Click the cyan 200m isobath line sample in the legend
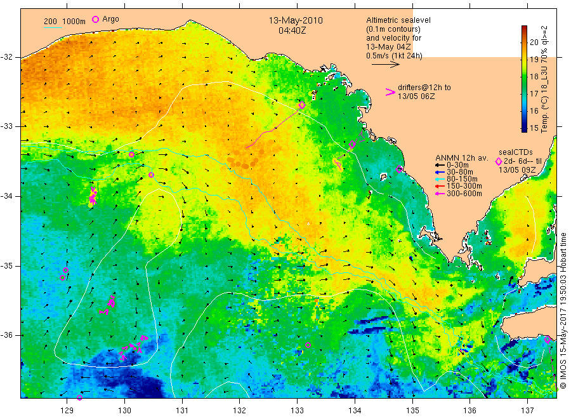The image size is (571, 419). tap(53, 27)
